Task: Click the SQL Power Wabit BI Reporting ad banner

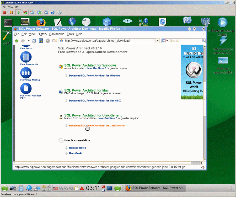Action: click(x=192, y=72)
